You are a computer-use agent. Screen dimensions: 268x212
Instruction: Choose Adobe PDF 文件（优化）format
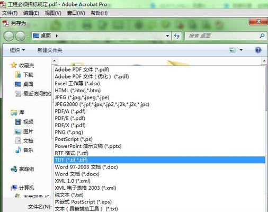tap(159, 76)
